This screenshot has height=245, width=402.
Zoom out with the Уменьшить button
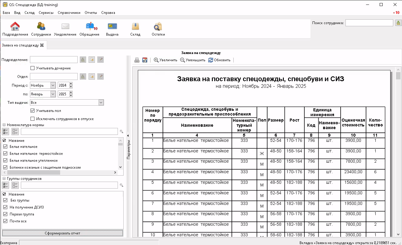click(193, 60)
